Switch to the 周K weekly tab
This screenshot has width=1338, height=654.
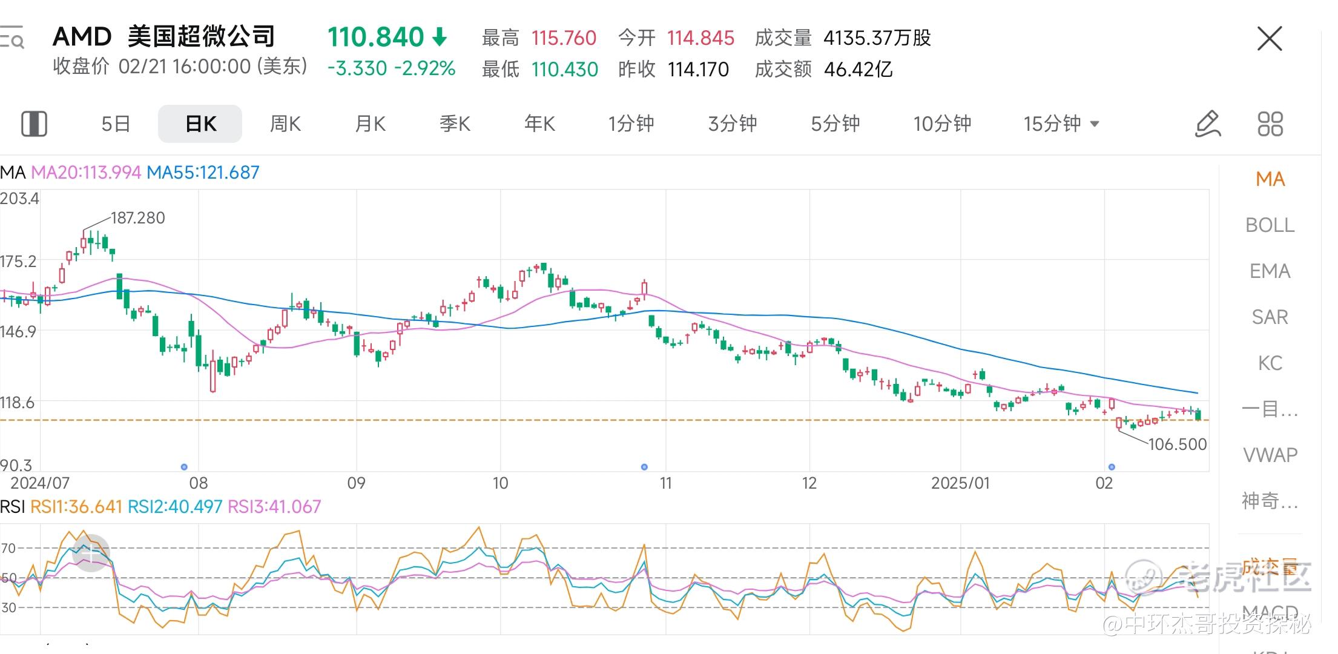[x=285, y=124]
